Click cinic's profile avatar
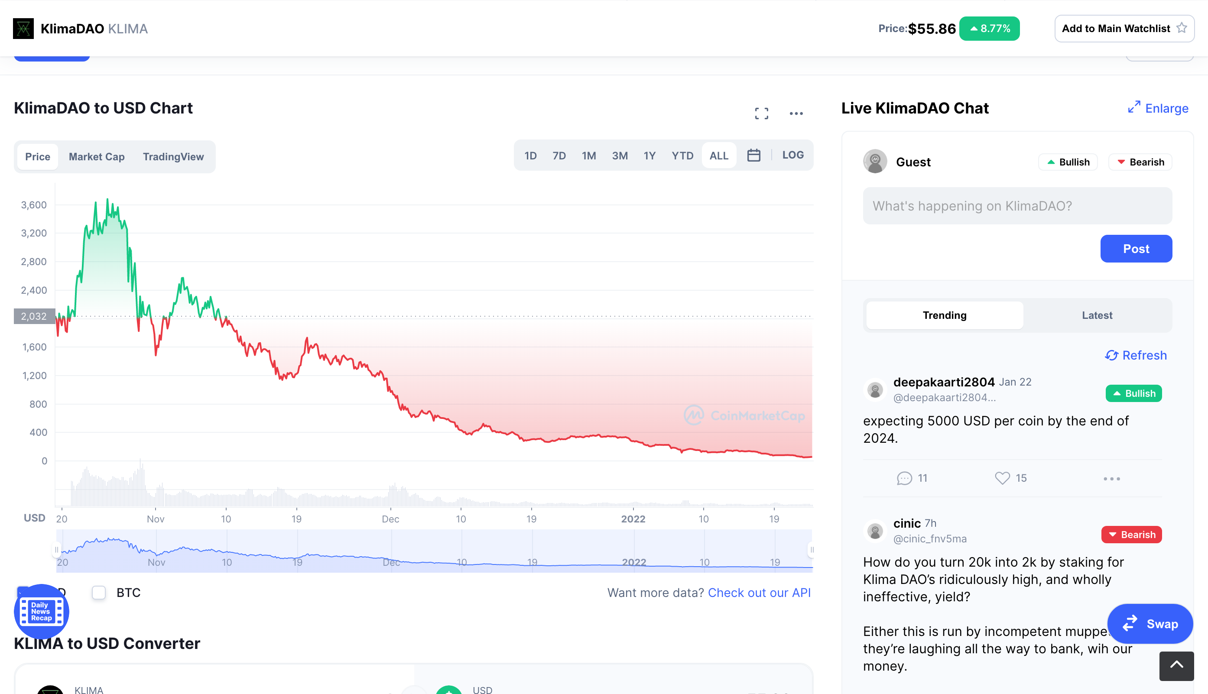 pos(875,531)
